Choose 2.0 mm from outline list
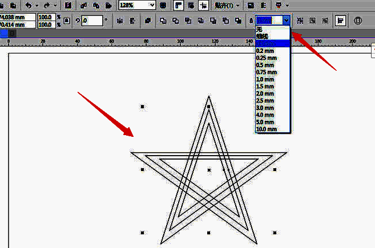This screenshot has width=375, height=248. coord(265,93)
